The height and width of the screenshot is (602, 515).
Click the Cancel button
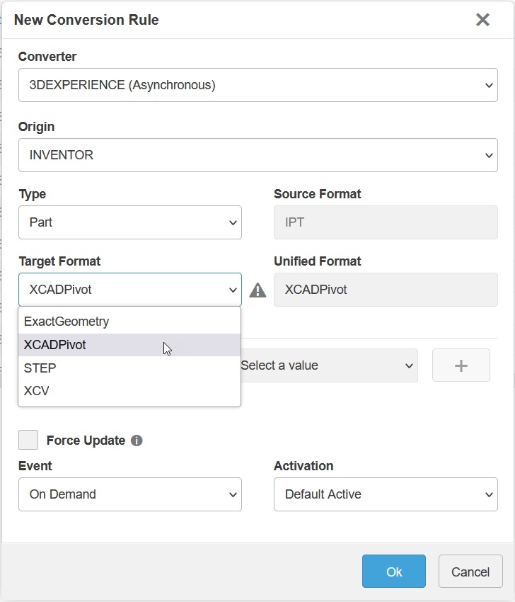pyautogui.click(x=470, y=572)
